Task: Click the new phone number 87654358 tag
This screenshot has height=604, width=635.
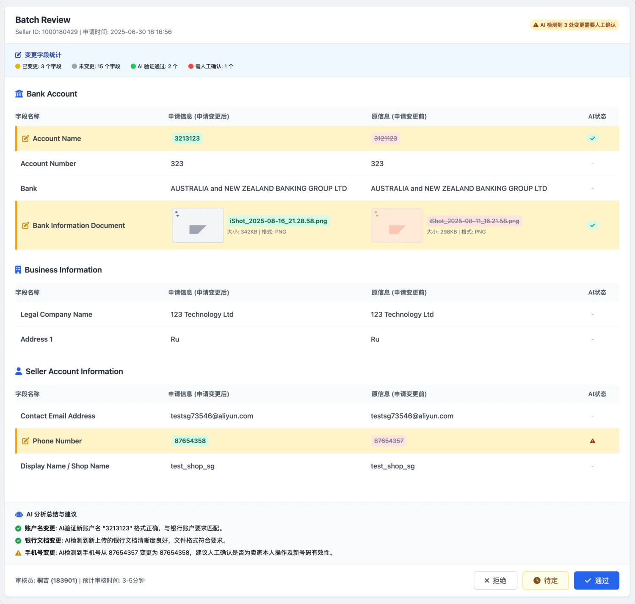Action: [x=190, y=441]
